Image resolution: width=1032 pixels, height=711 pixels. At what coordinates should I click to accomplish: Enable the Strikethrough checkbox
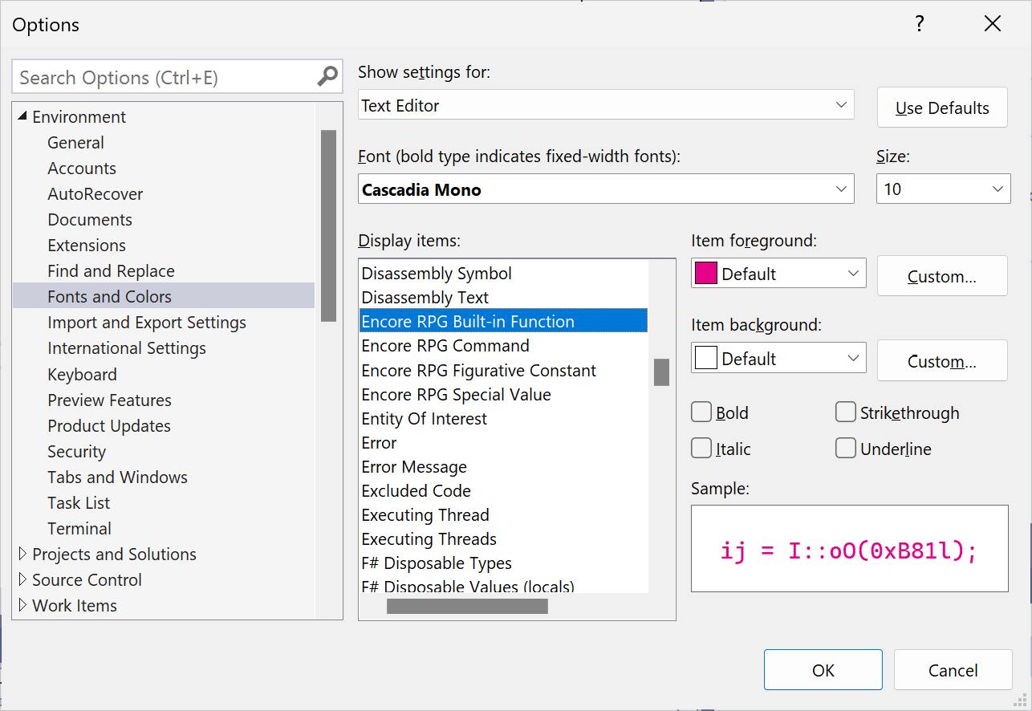click(x=846, y=412)
